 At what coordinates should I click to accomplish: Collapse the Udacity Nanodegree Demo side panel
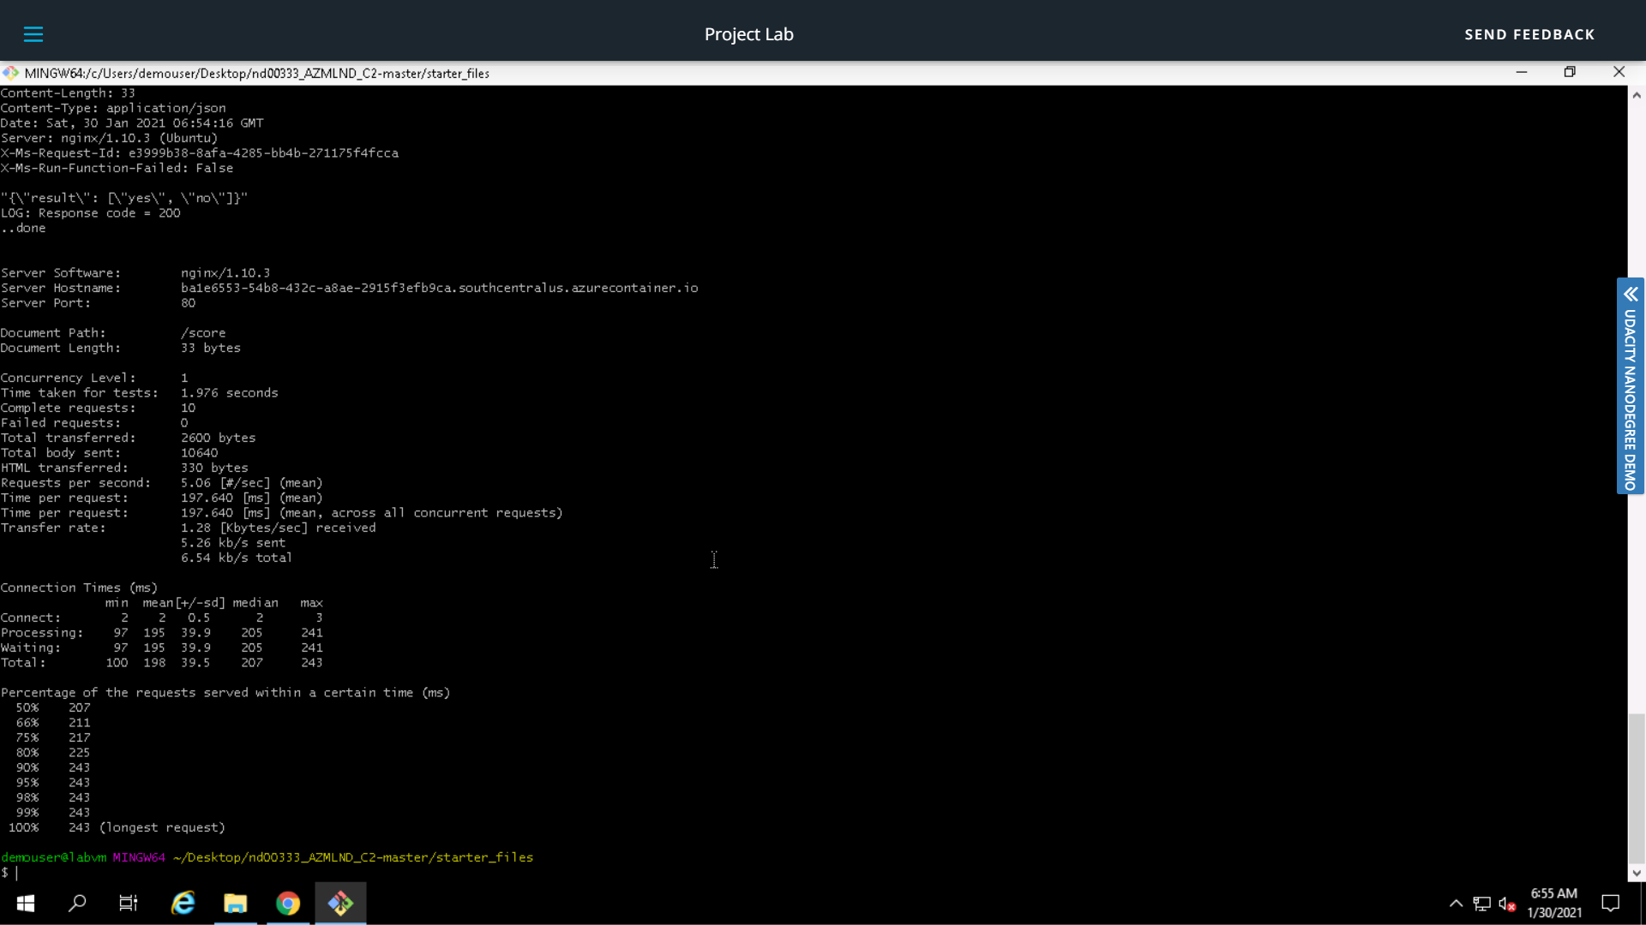click(x=1631, y=295)
